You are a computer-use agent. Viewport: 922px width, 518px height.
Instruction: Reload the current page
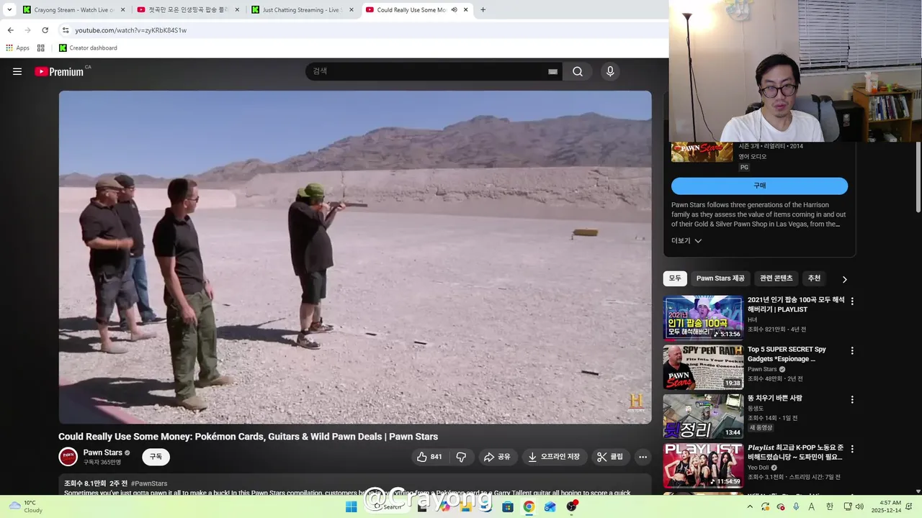pos(45,30)
